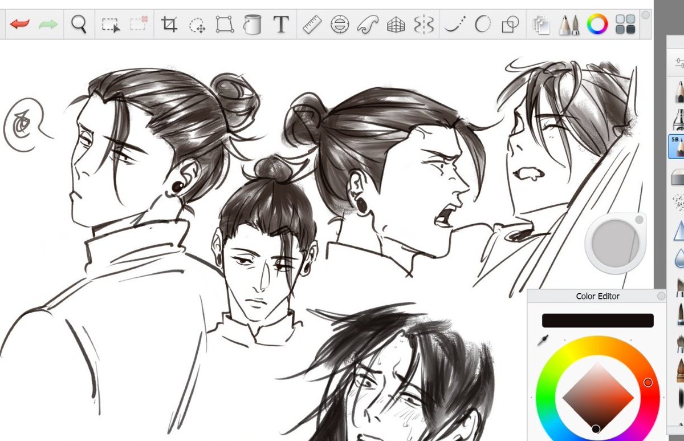Toggle the Symmetry tool
This screenshot has width=684, height=441.
pyautogui.click(x=424, y=25)
